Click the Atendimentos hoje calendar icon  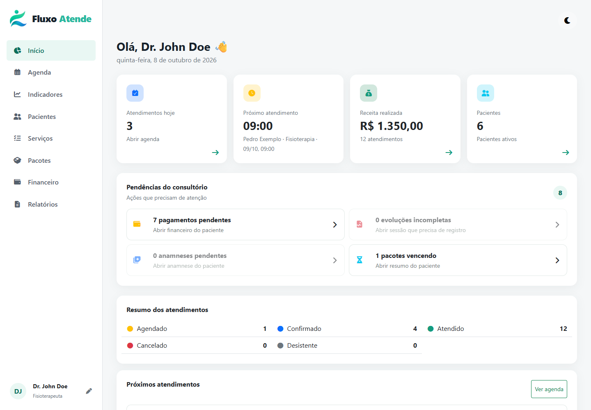135,93
